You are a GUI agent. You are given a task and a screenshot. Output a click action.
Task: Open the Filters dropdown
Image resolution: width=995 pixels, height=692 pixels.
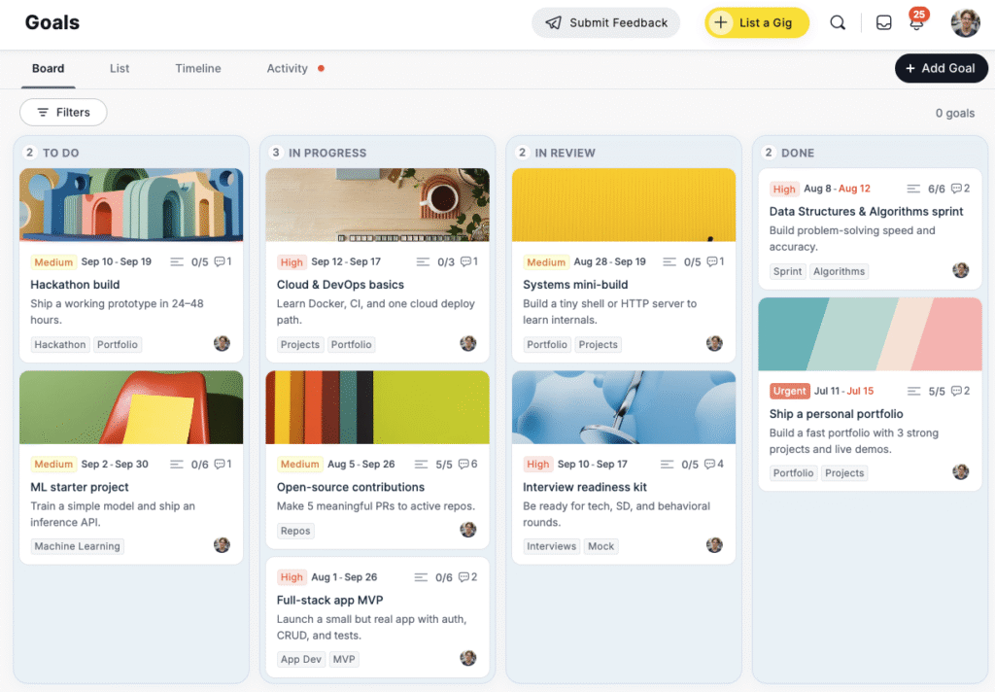coord(63,113)
